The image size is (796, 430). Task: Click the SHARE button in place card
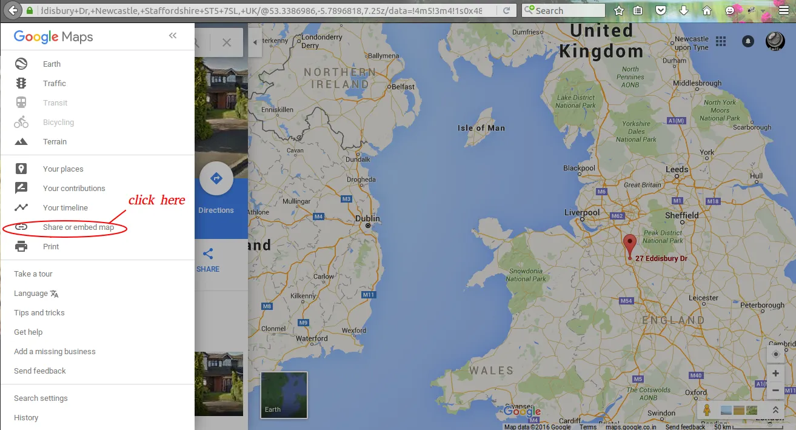pos(208,261)
